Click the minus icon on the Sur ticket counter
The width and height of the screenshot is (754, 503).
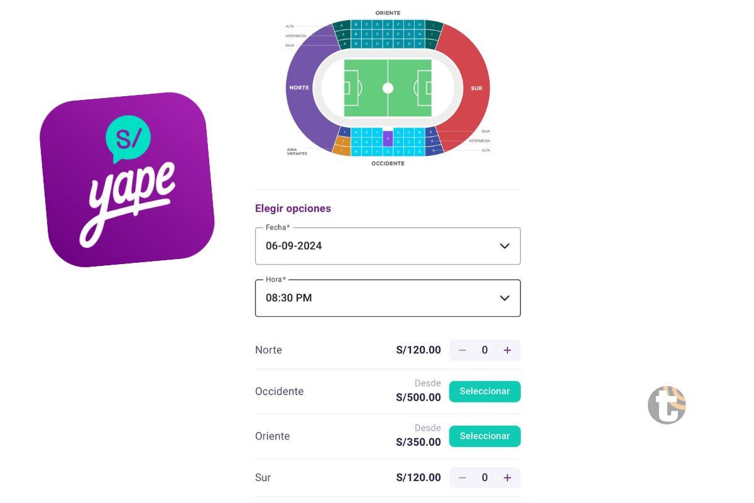click(x=462, y=477)
